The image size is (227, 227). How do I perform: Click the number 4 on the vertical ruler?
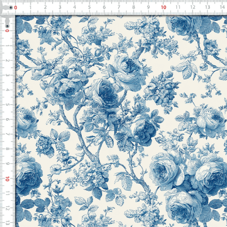pyautogui.click(x=7, y=90)
